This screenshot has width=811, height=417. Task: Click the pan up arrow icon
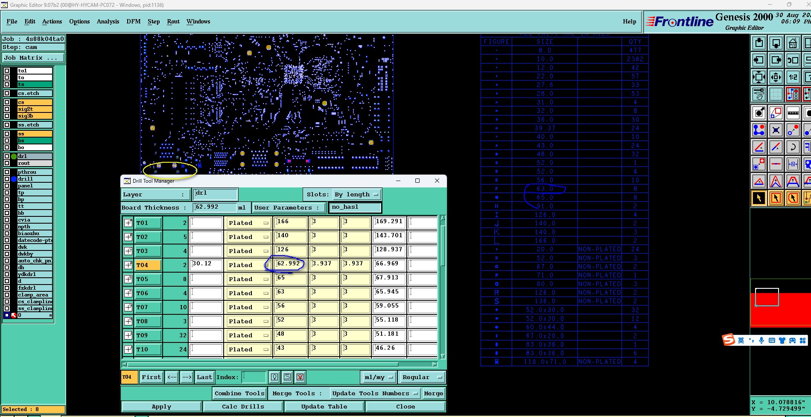(759, 43)
